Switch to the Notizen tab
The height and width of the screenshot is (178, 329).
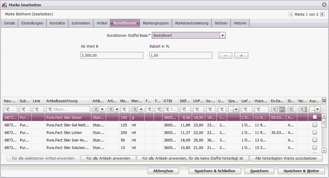221,23
